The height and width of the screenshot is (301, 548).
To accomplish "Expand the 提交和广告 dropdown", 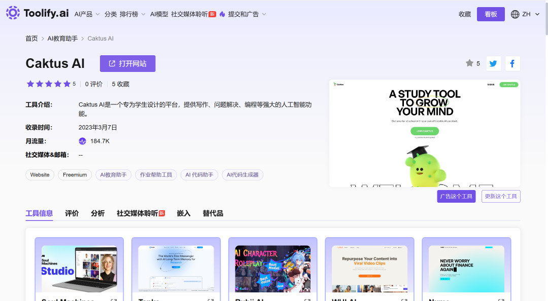I will [x=247, y=14].
